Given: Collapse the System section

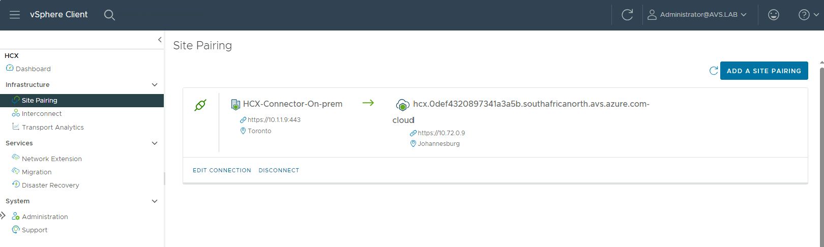Looking at the screenshot, I should coord(155,201).
